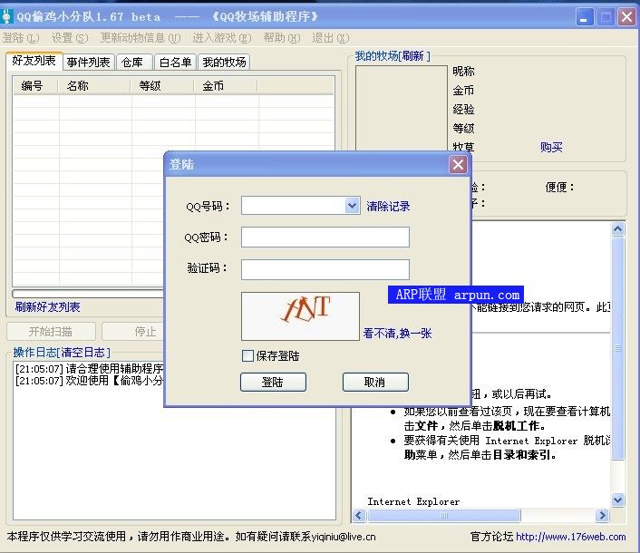Open the 登陆(L) menu
640x553 pixels.
[21, 38]
